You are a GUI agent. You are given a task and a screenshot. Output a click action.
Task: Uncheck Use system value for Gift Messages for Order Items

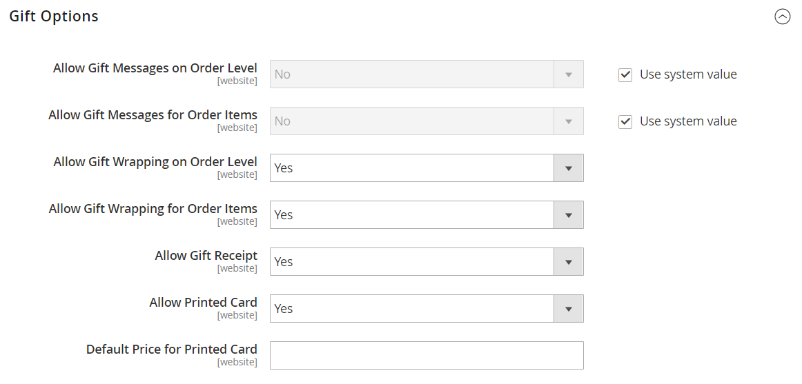625,121
